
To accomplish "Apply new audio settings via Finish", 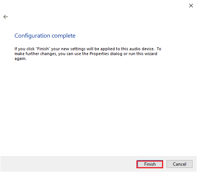I will [x=150, y=164].
